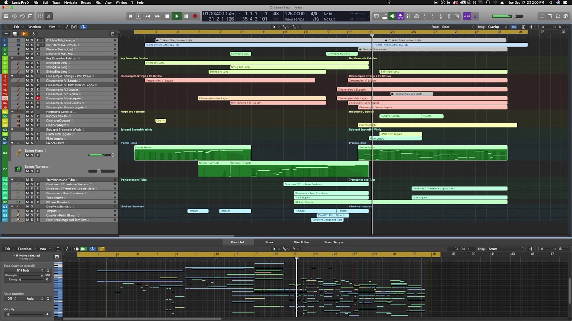The width and height of the screenshot is (572, 321).
Task: Switch to the Score tab
Action: [x=269, y=242]
